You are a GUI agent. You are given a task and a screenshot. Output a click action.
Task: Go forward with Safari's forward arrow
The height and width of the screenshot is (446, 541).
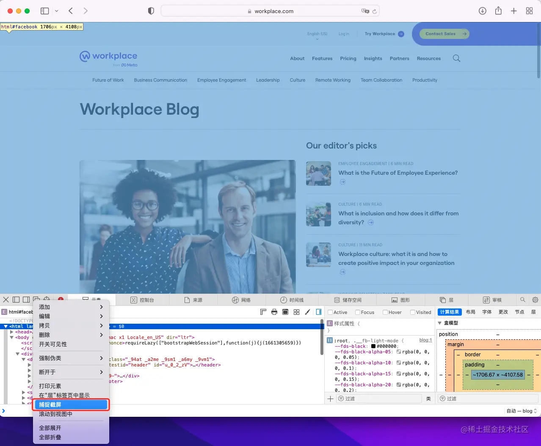pyautogui.click(x=86, y=11)
